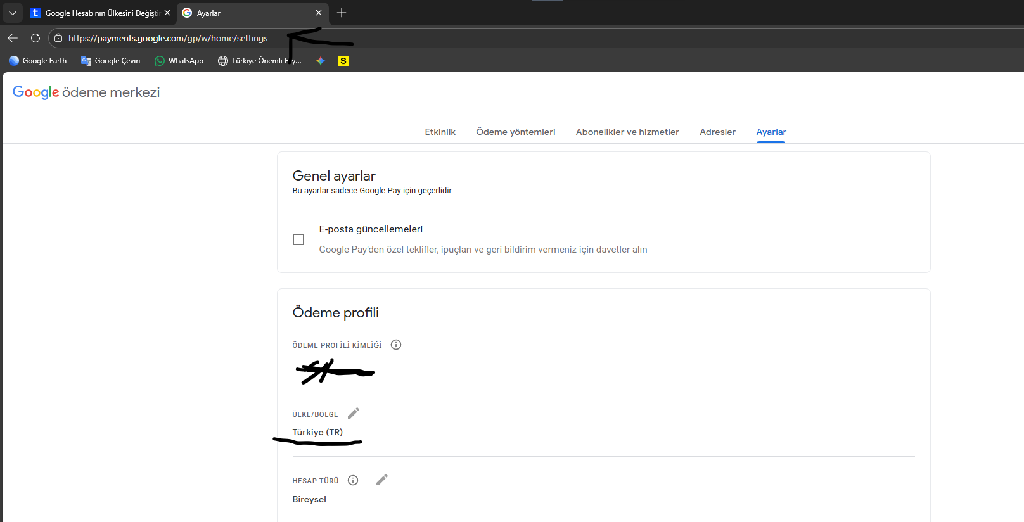This screenshot has height=522, width=1024.
Task: Open the yellow S bookmark
Action: tap(343, 61)
